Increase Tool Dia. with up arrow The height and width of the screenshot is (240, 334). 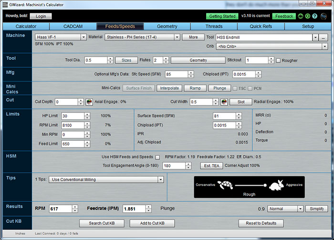(110, 59)
